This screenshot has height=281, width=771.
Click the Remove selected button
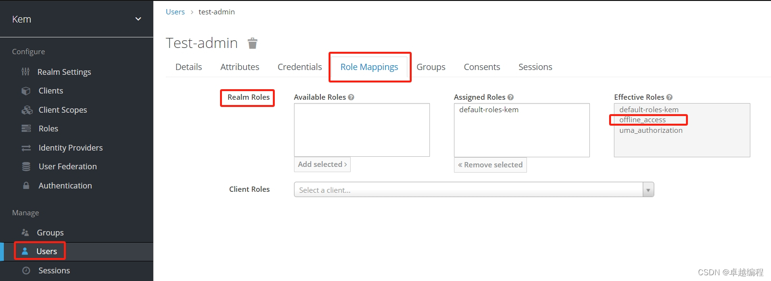tap(490, 165)
